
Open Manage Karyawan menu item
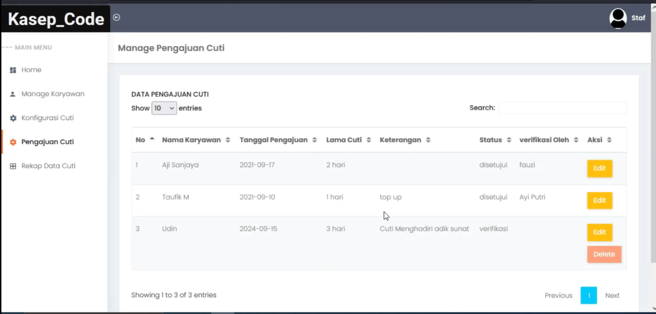tap(53, 94)
